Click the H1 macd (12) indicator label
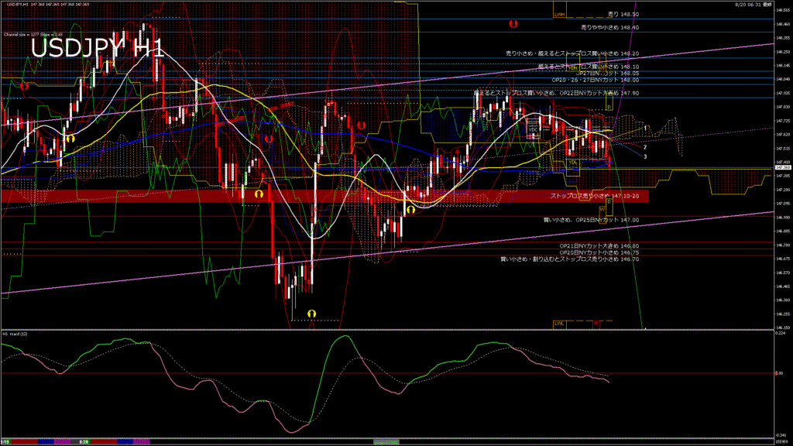The width and height of the screenshot is (793, 446). 16,334
